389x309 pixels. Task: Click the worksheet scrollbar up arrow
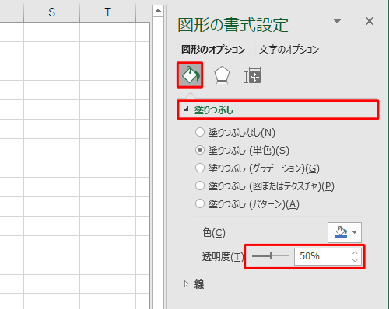(x=158, y=11)
